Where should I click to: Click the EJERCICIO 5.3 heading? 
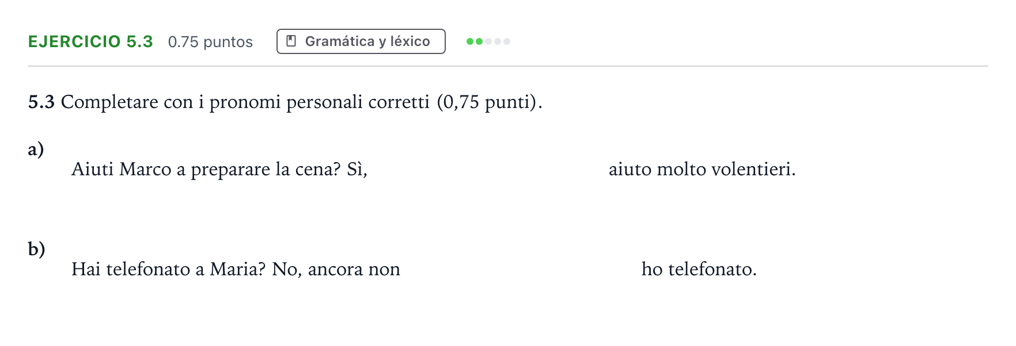tap(90, 41)
